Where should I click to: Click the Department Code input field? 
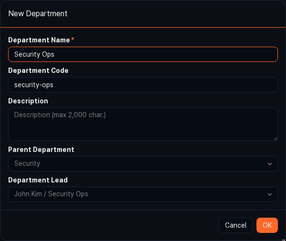[143, 85]
